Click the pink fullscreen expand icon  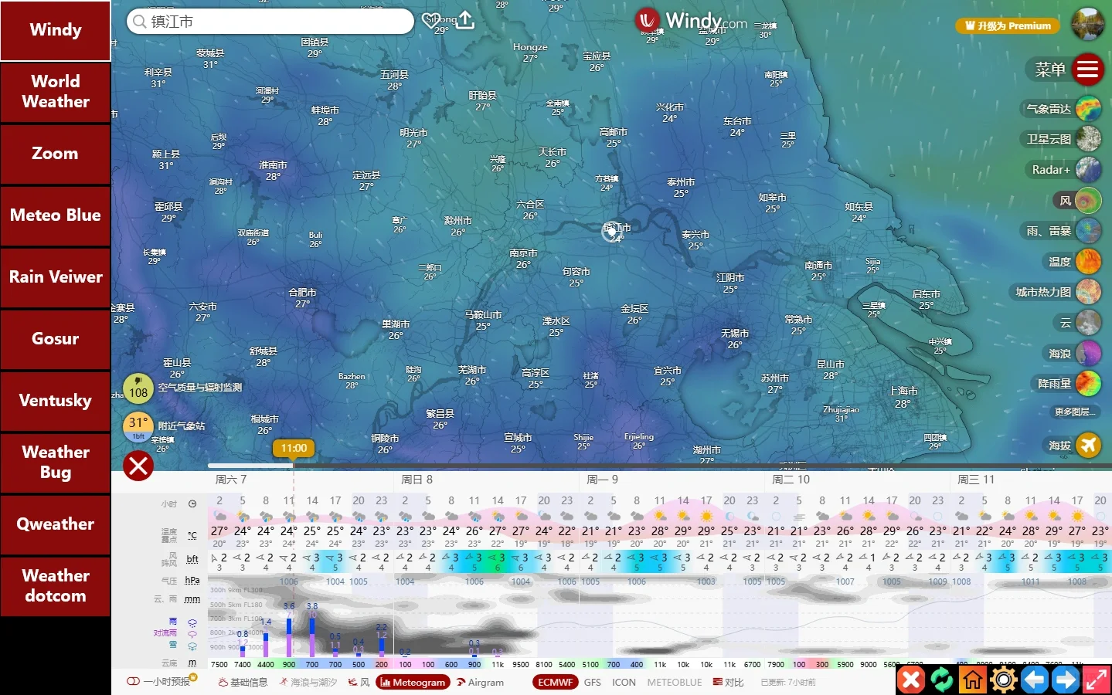point(1097,680)
